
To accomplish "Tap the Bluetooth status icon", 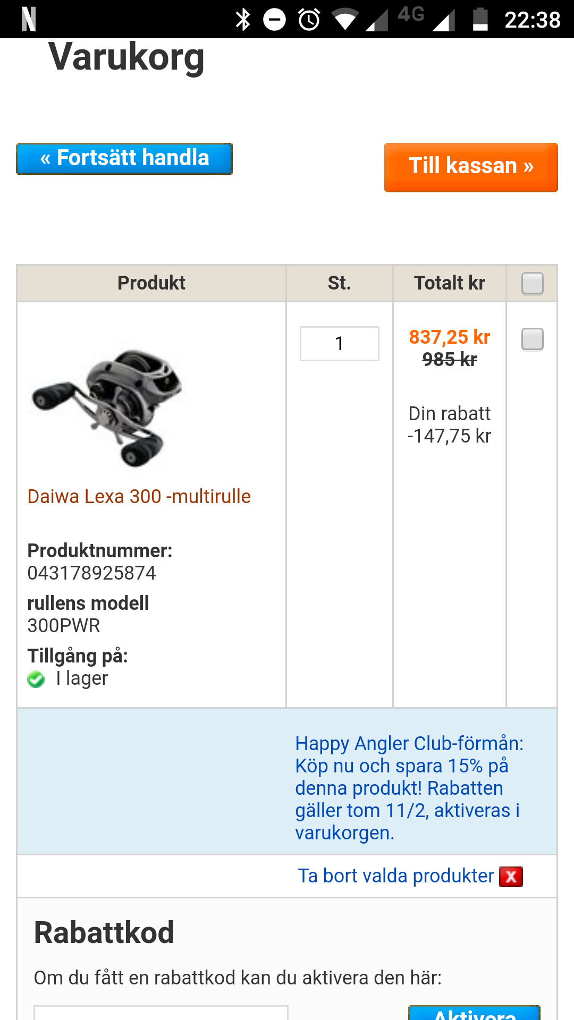I will pos(243,20).
